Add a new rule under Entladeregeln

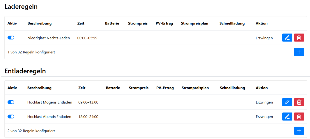(299, 131)
